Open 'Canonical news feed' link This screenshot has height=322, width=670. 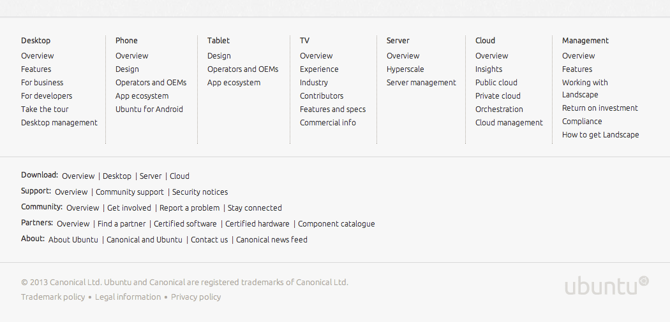[272, 240]
